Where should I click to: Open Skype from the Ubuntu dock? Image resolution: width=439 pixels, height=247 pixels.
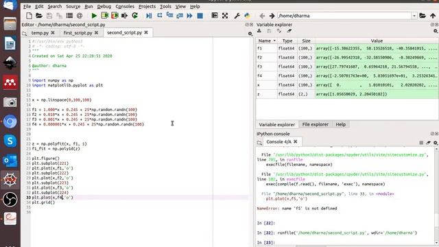coord(10,141)
